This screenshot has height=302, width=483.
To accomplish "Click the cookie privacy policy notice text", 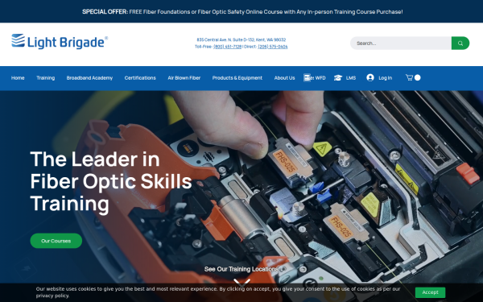I will pyautogui.click(x=218, y=292).
